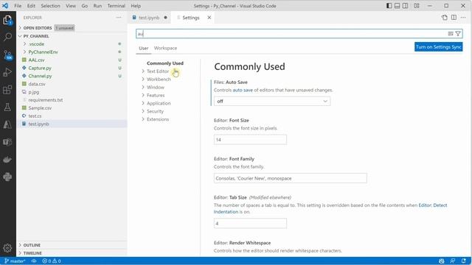Open the Terminal menu
This screenshot has width=472, height=265.
[x=117, y=6]
